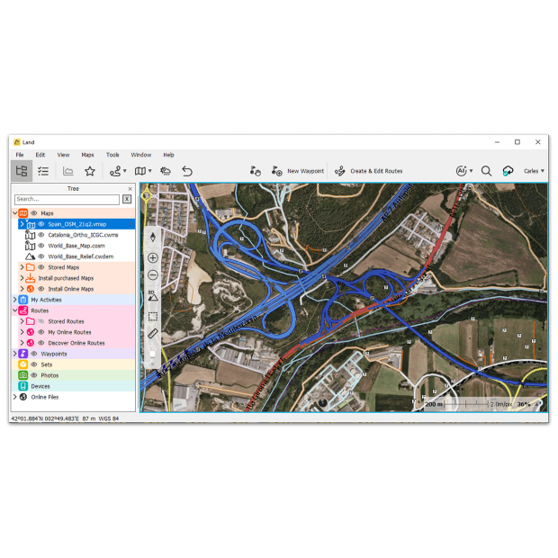Click the compass north orientation icon on map
The height and width of the screenshot is (558, 558).
(x=153, y=237)
